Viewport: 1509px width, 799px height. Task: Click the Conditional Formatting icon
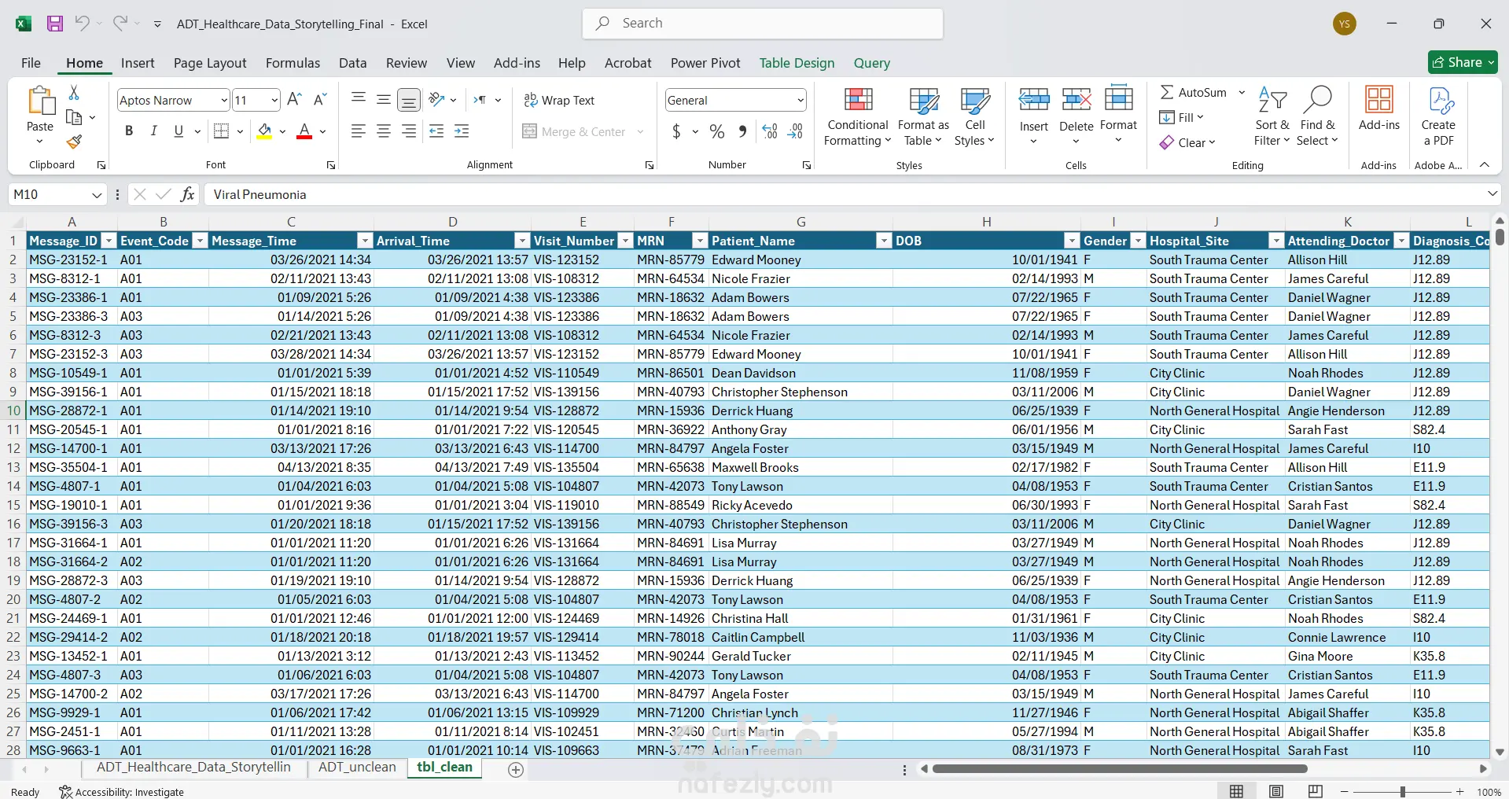click(858, 101)
